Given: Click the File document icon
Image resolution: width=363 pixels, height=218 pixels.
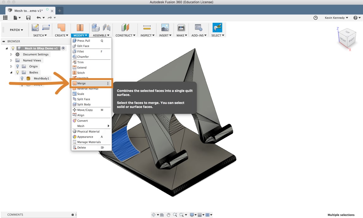Looking at the screenshot, I should (x=15, y=18).
